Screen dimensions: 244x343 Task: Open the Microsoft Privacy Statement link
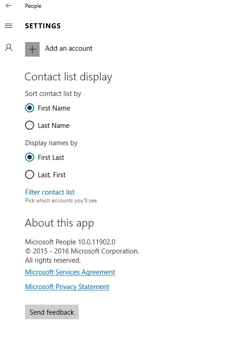coord(67,287)
